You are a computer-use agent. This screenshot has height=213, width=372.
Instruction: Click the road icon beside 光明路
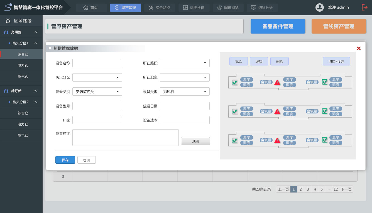click(x=6, y=32)
